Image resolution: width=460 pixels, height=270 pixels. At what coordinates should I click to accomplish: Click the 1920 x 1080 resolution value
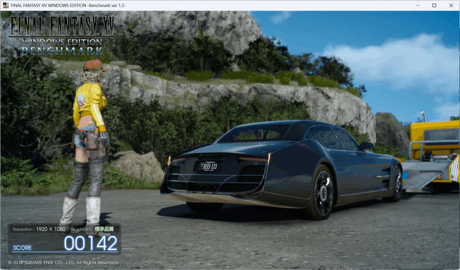pos(51,229)
